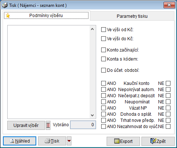Tick NE checkbox for Neupomínat
This screenshot has height=148, width=177.
click(168, 102)
